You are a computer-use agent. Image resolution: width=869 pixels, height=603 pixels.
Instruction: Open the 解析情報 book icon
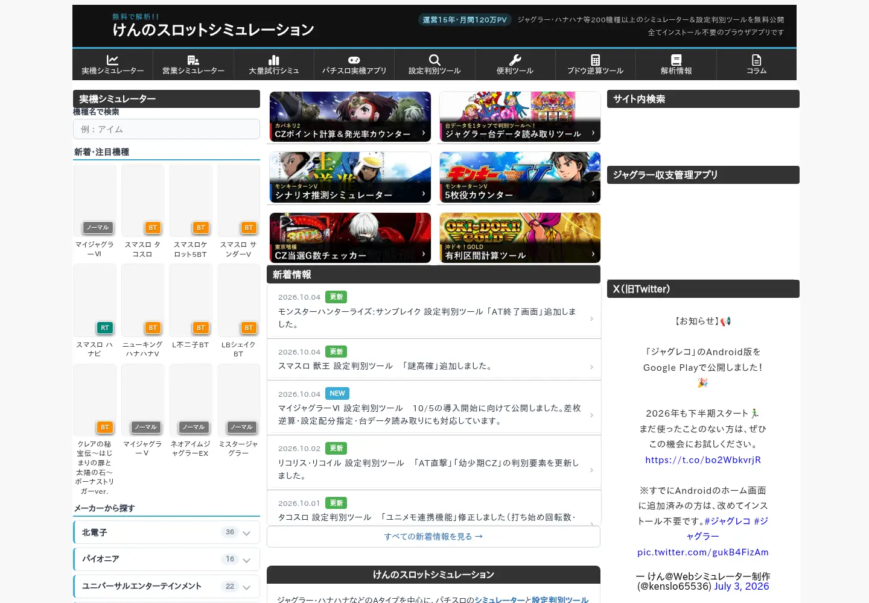click(676, 60)
